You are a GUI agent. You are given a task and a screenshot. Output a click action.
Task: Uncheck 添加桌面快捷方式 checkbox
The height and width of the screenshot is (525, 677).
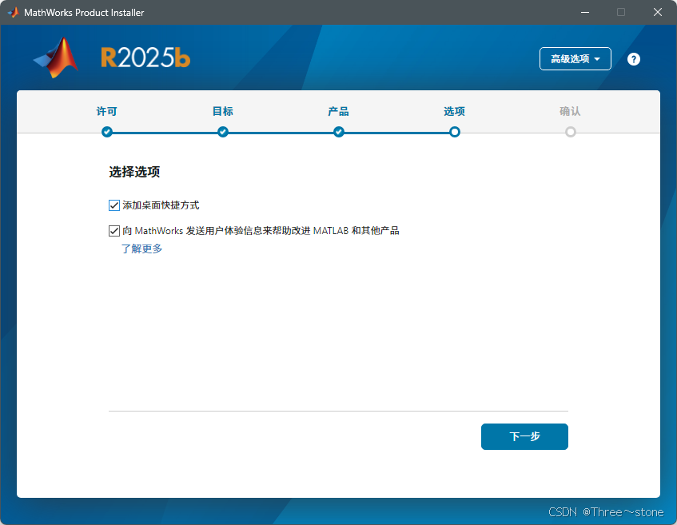point(114,205)
